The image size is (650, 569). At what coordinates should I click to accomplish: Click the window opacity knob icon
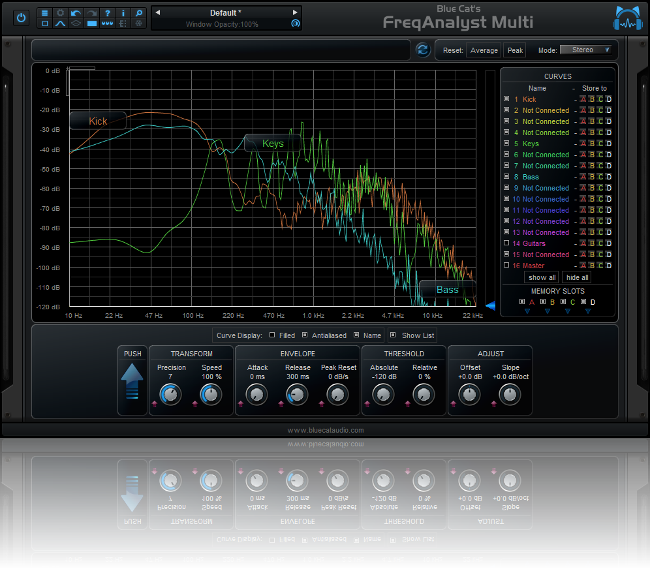(x=295, y=23)
